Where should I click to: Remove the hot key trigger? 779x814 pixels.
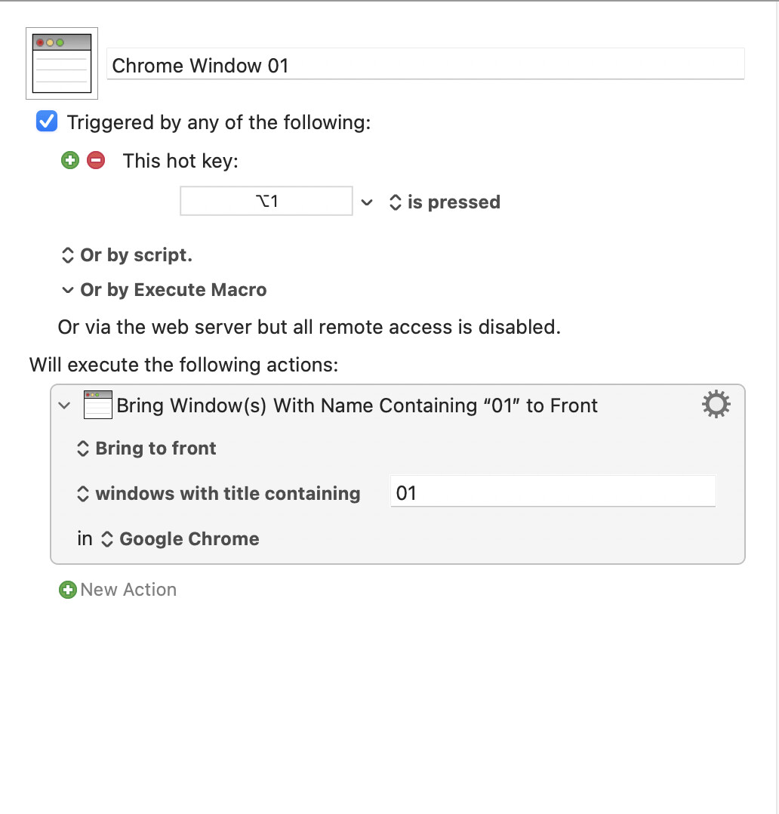point(96,160)
